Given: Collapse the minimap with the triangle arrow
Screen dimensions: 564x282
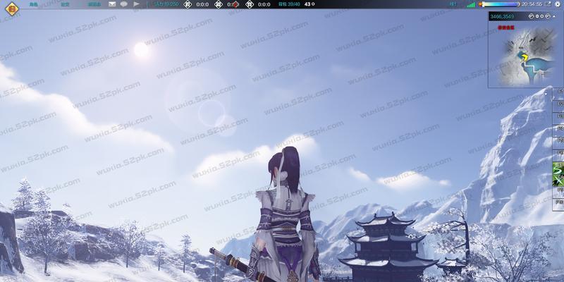Looking at the screenshot, I should [x=553, y=16].
